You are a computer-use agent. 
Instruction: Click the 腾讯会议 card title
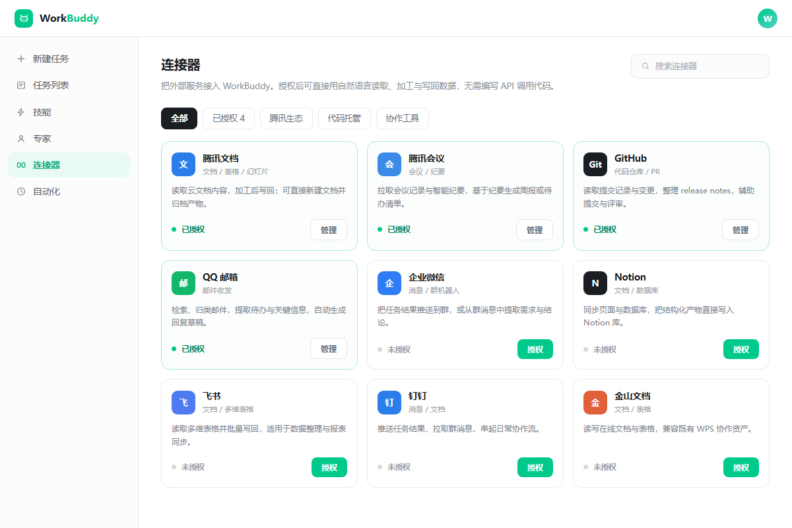(426, 158)
